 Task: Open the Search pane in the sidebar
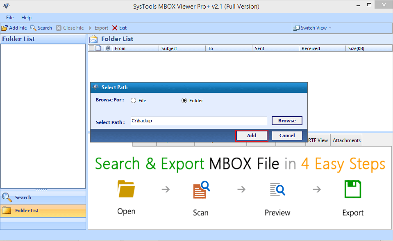point(43,197)
